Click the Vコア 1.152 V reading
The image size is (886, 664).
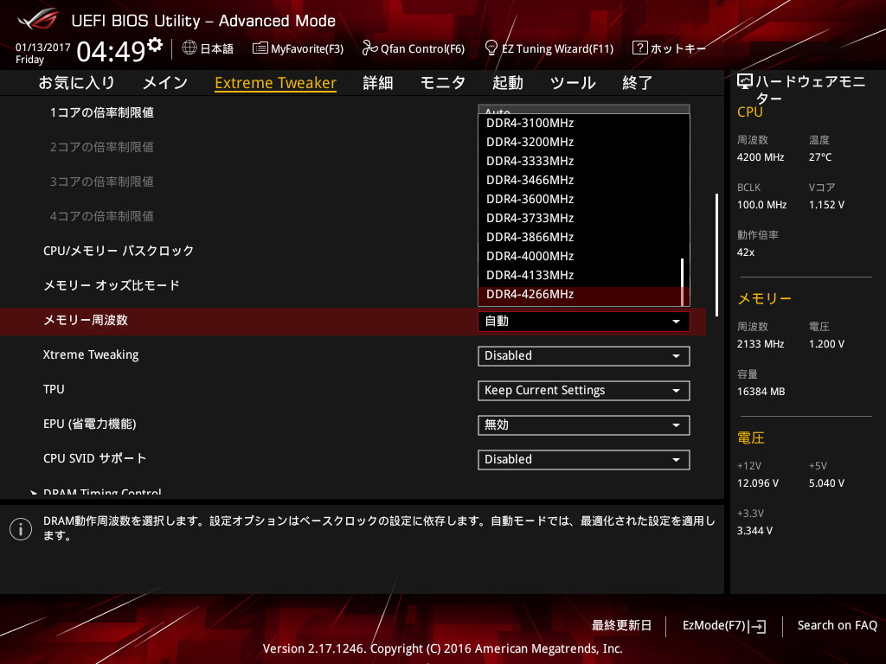tap(826, 205)
